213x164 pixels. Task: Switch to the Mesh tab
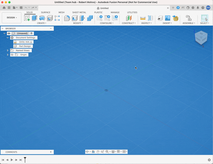tap(61, 12)
